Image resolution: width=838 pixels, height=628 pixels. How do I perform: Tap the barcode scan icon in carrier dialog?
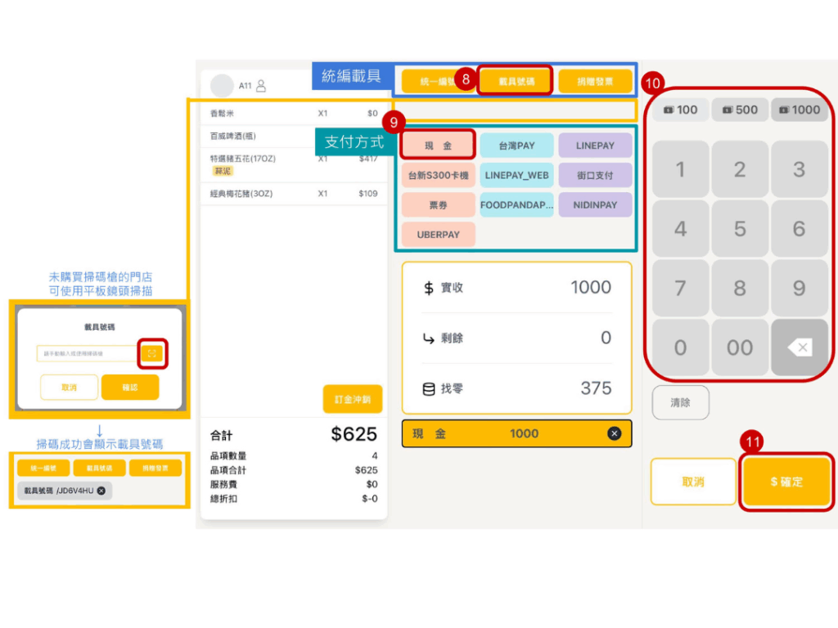coord(152,353)
